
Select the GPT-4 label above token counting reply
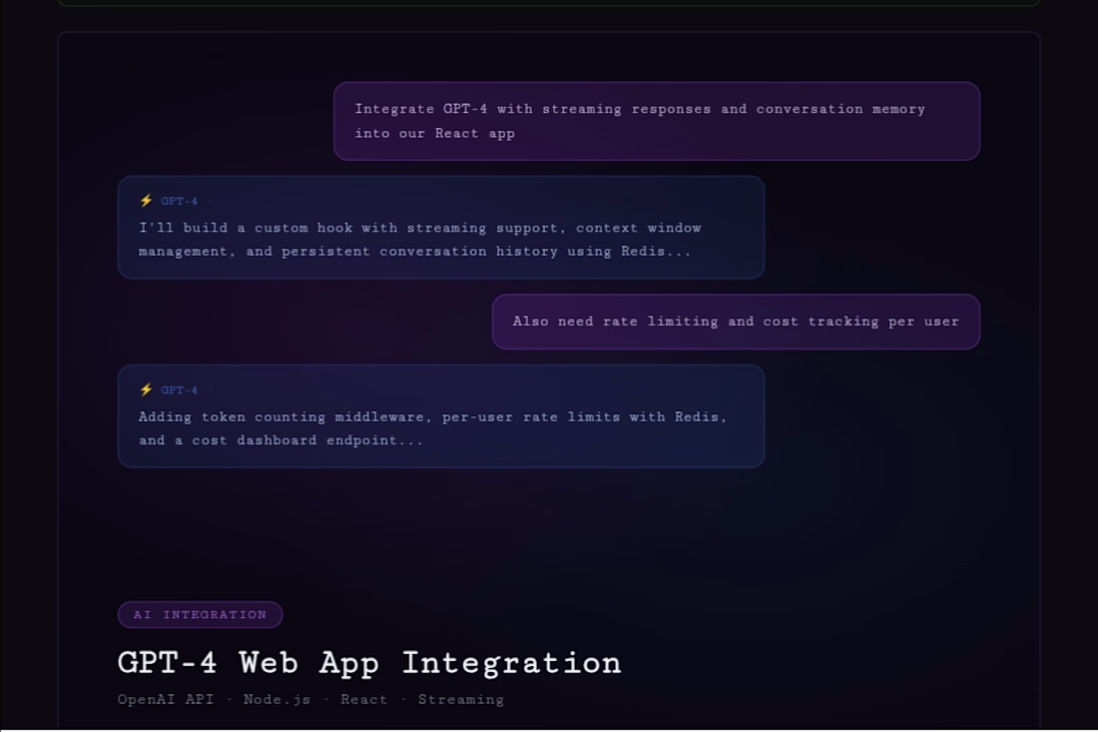[x=180, y=390]
